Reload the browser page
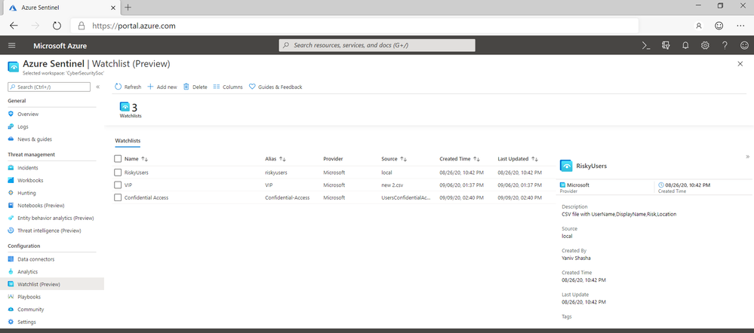The image size is (754, 333). point(57,26)
